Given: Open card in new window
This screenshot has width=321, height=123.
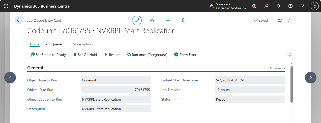Looking at the screenshot, I should [280, 20].
